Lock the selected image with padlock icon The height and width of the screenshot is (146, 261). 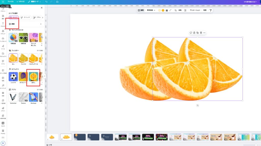(194, 33)
